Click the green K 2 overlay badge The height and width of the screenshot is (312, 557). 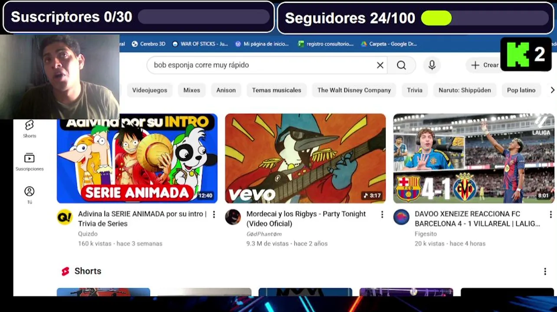[526, 55]
